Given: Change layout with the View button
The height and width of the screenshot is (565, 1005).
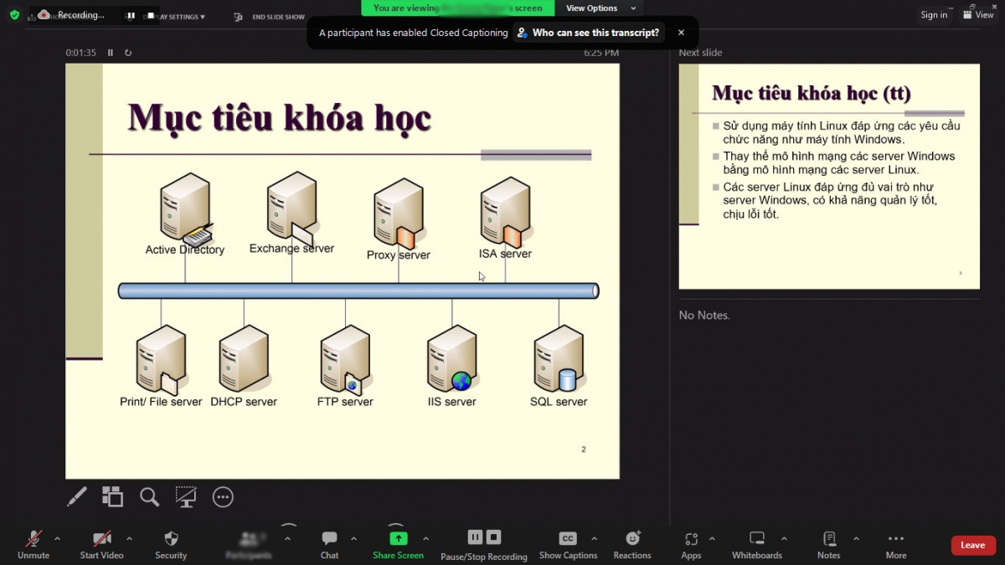Looking at the screenshot, I should [x=977, y=15].
